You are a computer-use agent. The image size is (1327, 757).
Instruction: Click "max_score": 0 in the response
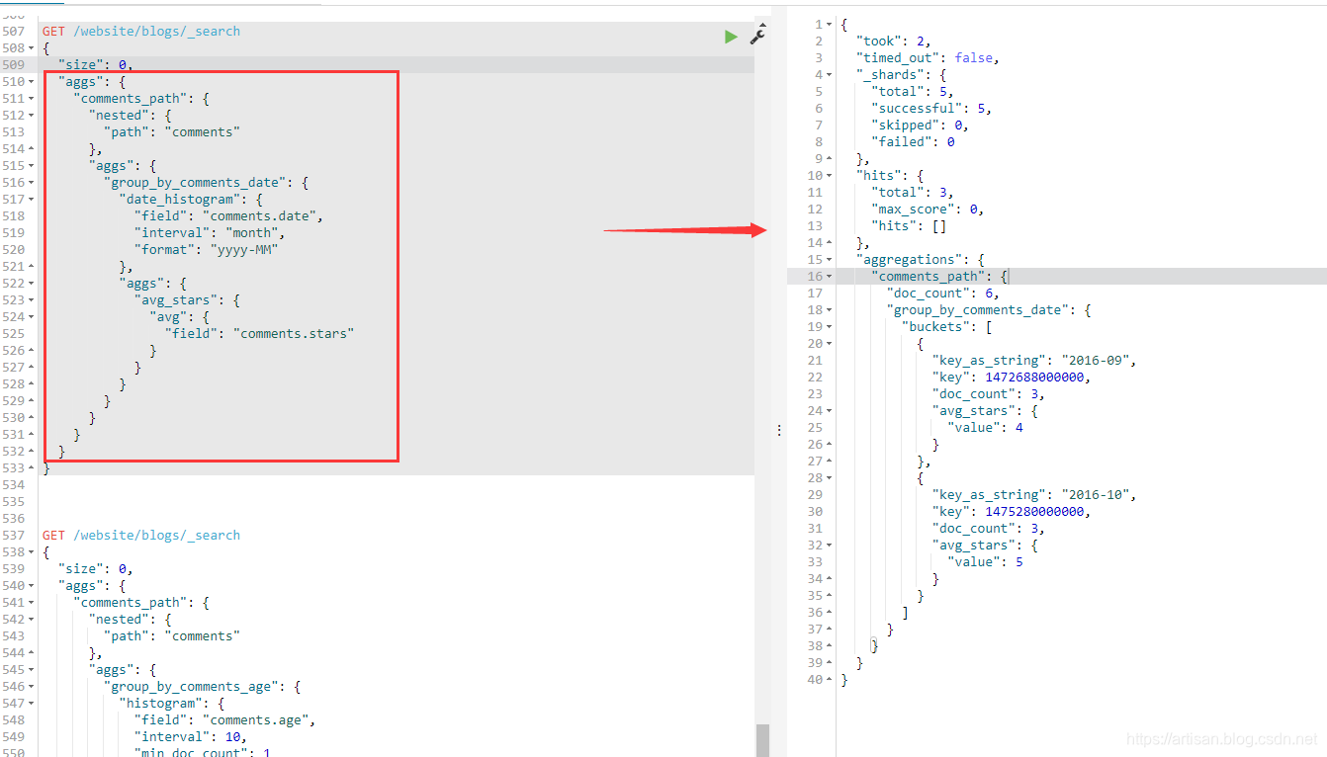929,209
